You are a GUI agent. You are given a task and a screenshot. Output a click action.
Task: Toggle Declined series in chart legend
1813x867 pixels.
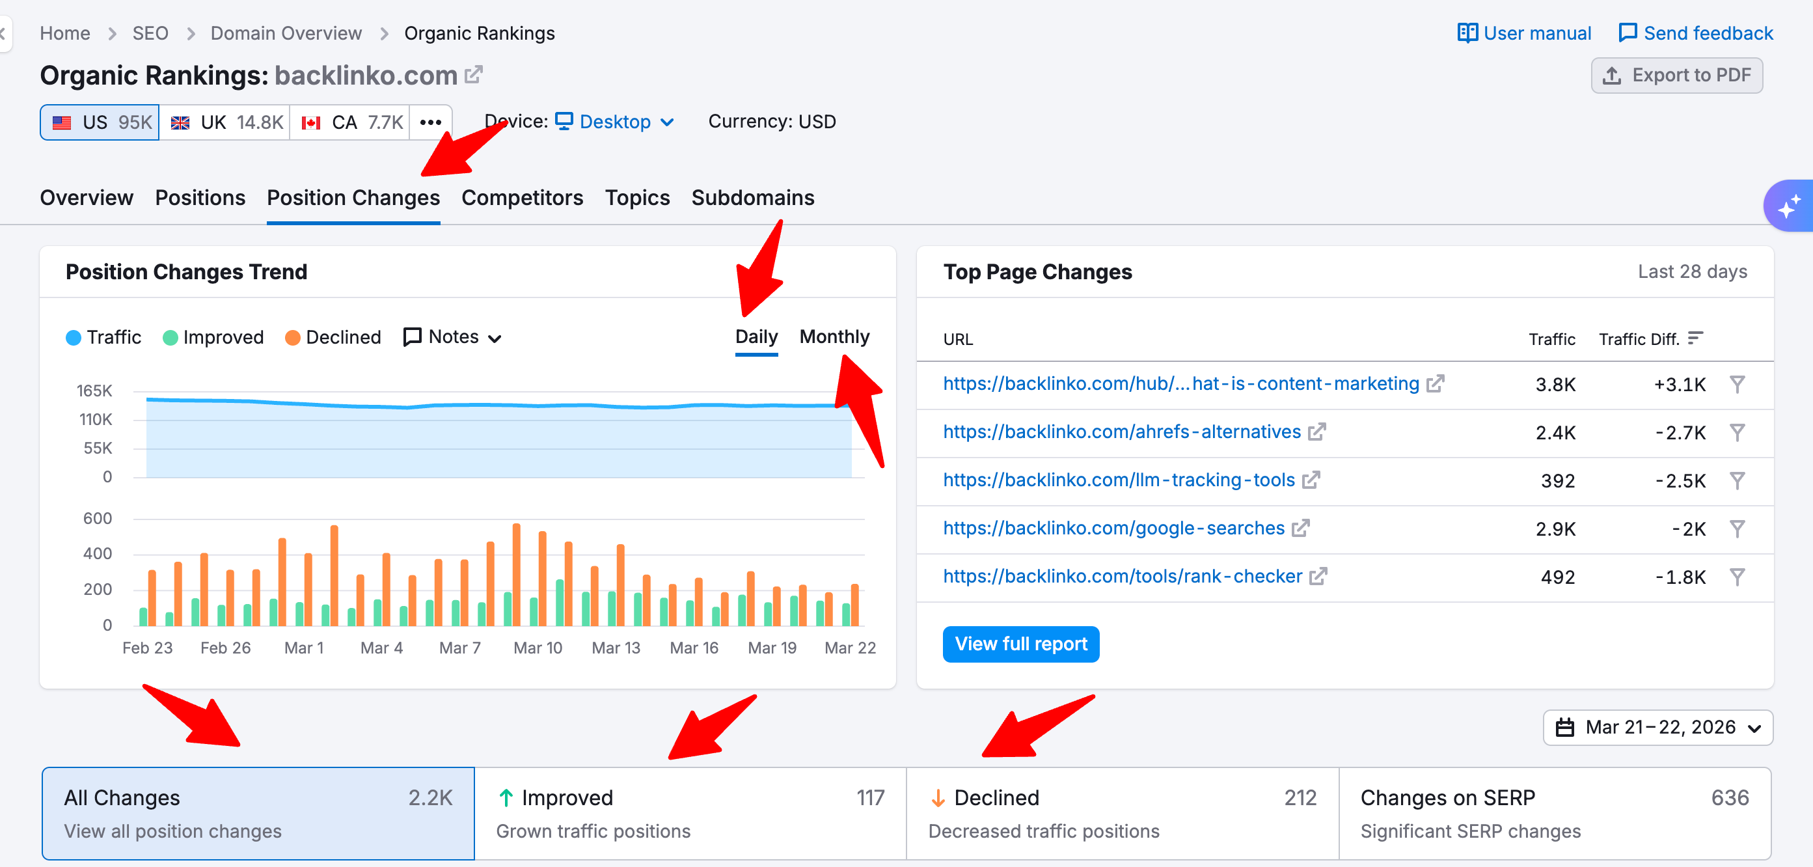333,337
